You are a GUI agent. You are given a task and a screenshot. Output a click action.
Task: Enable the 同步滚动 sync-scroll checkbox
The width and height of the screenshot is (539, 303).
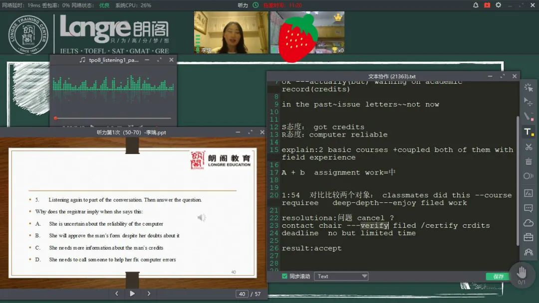tap(285, 276)
